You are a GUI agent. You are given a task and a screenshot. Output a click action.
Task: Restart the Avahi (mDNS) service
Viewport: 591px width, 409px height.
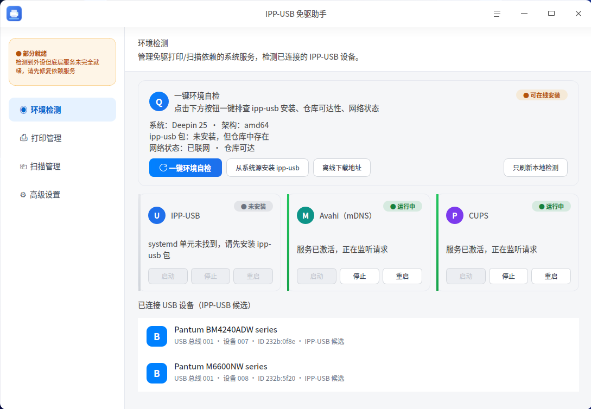402,276
